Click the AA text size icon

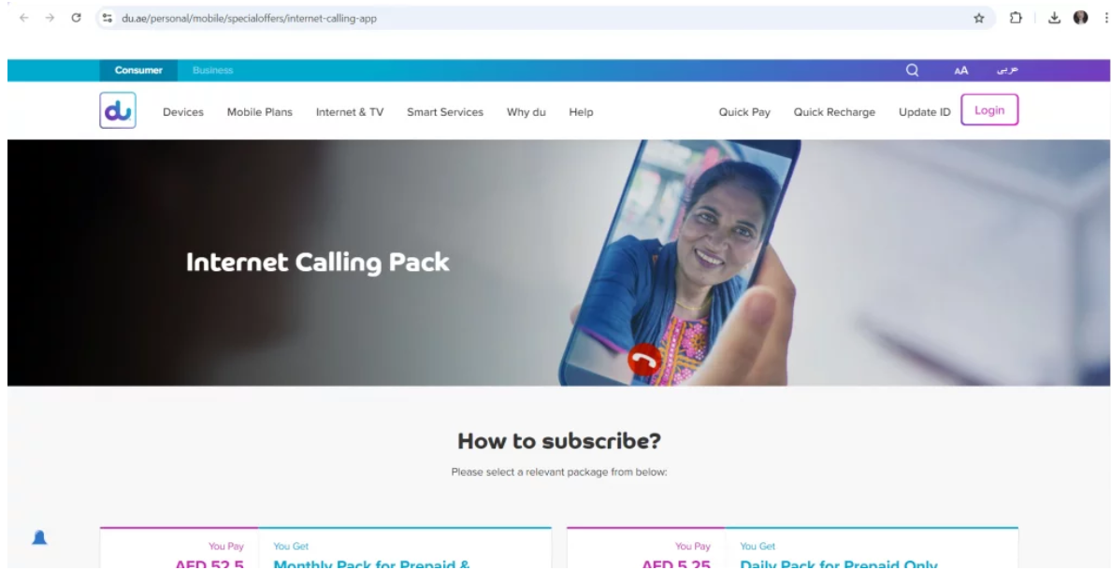point(960,70)
